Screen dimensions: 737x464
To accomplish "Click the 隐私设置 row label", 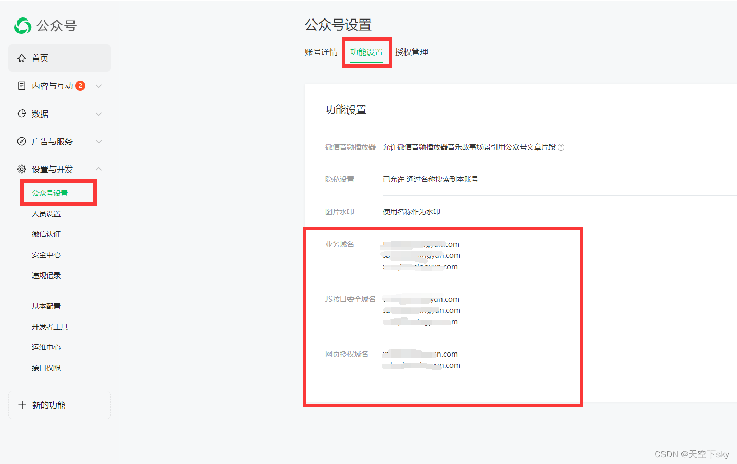I will (x=340, y=179).
